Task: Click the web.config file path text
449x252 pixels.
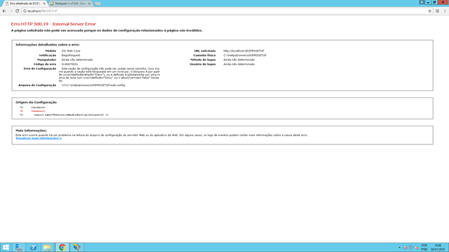Action: coord(93,85)
